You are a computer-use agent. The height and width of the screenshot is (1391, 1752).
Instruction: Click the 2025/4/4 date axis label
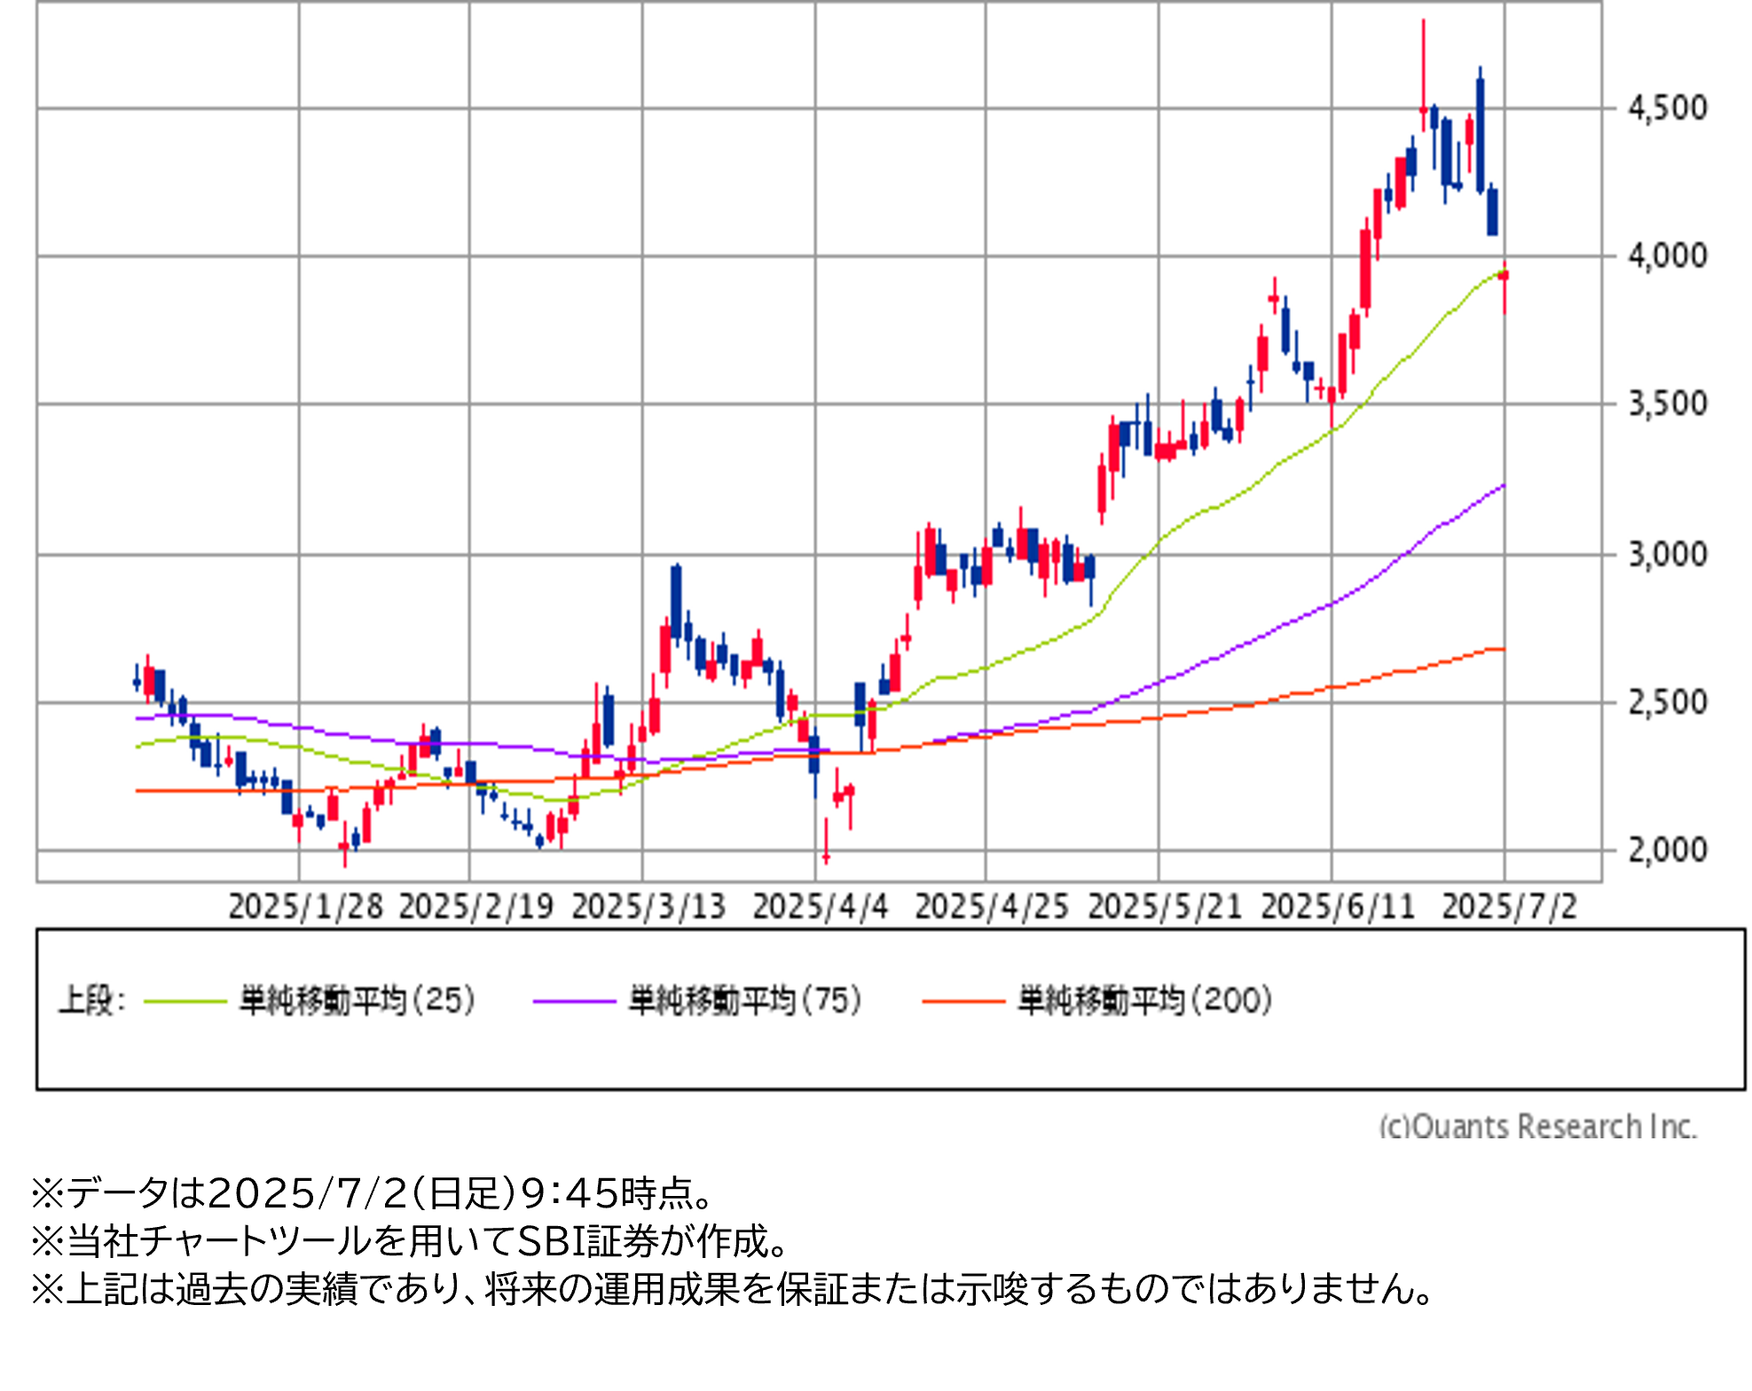pos(820,907)
